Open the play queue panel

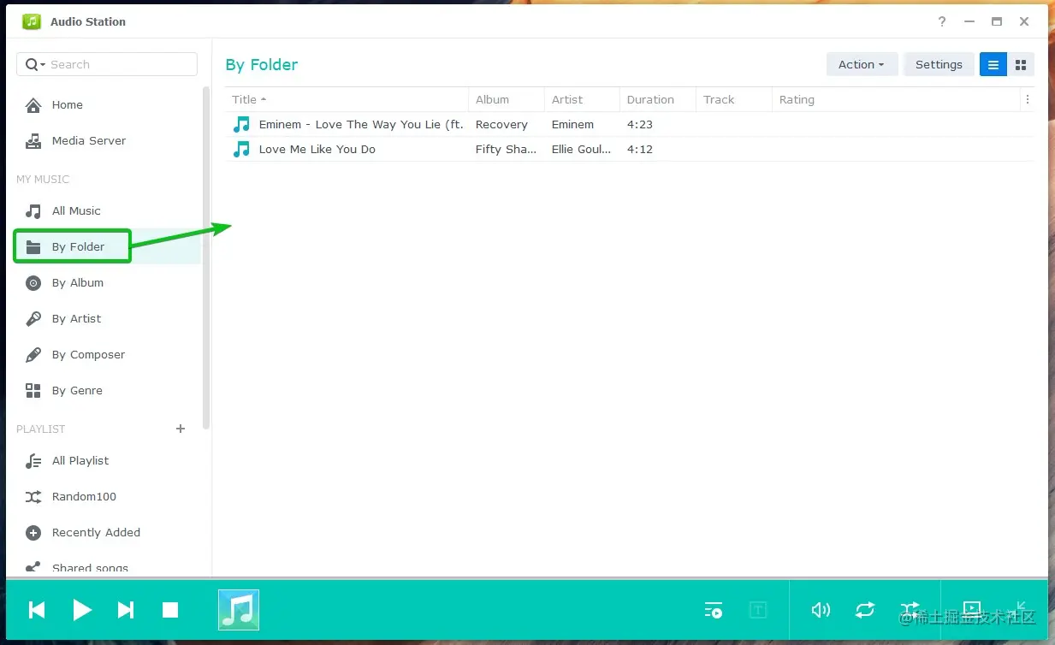point(713,610)
